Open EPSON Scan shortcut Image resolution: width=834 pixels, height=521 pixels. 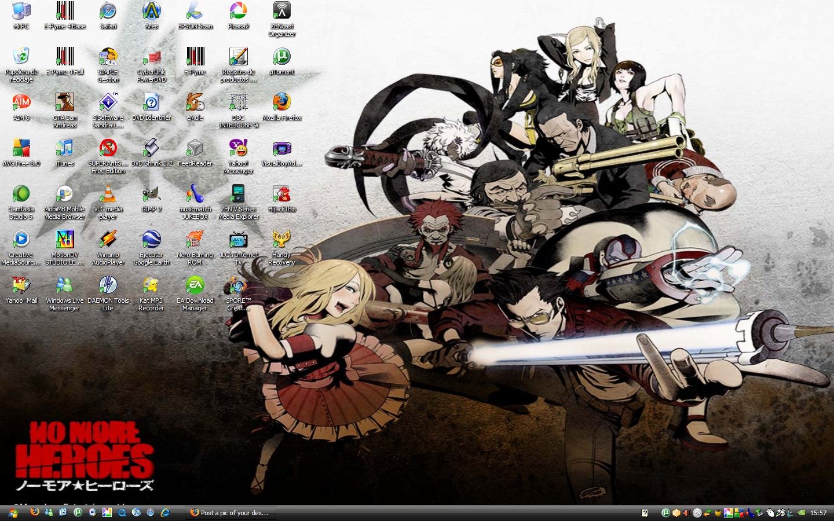[195, 16]
